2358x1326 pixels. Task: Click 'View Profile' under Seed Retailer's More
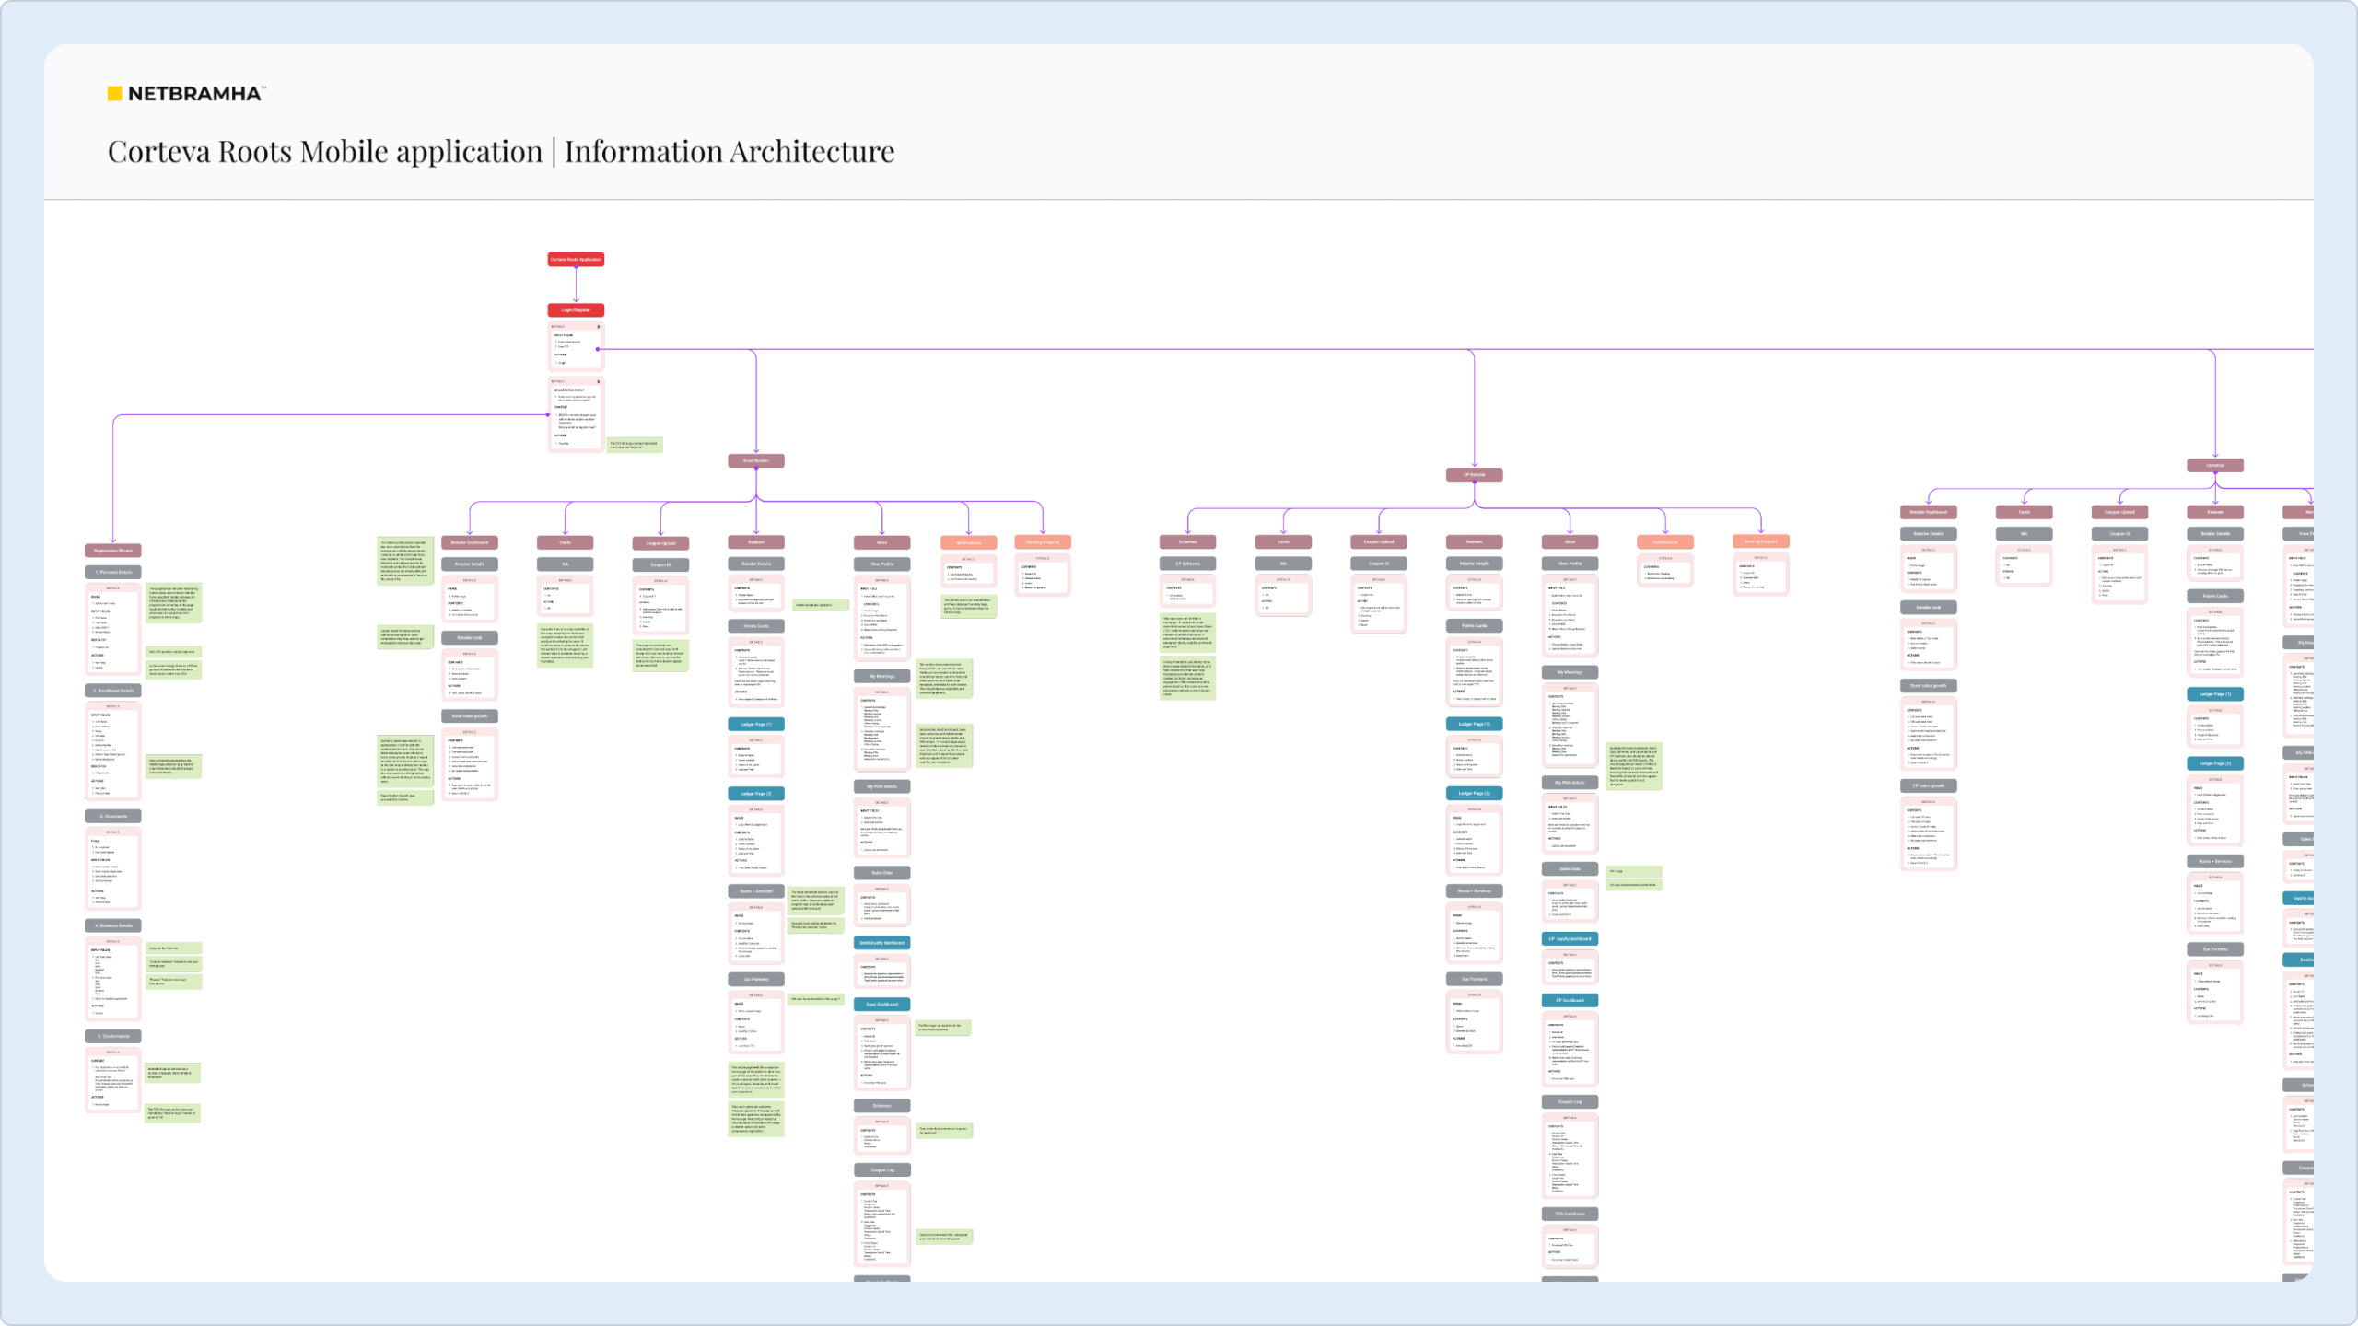point(882,564)
